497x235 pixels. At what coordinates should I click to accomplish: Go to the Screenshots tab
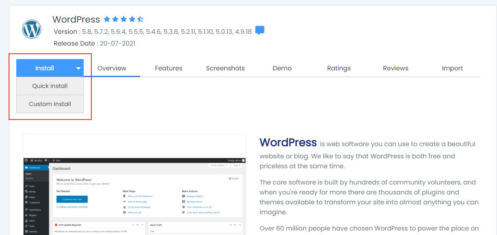[225, 68]
